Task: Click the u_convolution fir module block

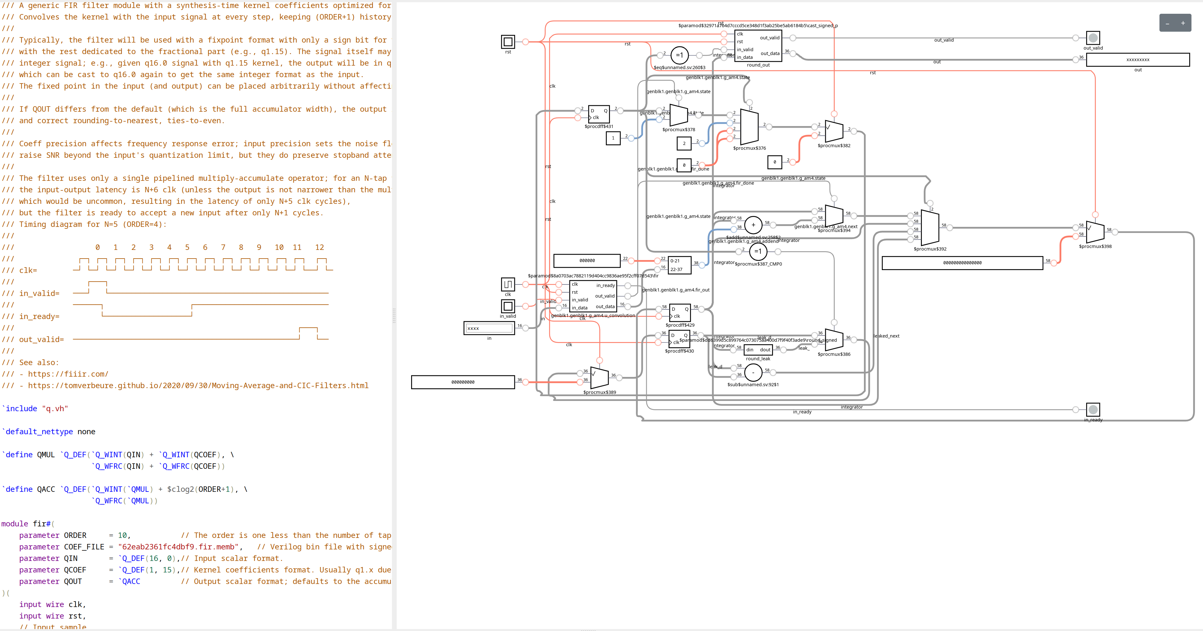Action: tap(593, 296)
